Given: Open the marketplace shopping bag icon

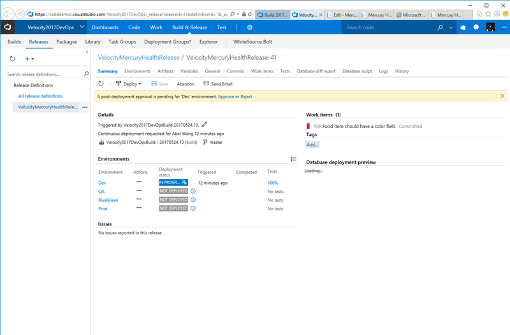Looking at the screenshot, I should coord(463,27).
